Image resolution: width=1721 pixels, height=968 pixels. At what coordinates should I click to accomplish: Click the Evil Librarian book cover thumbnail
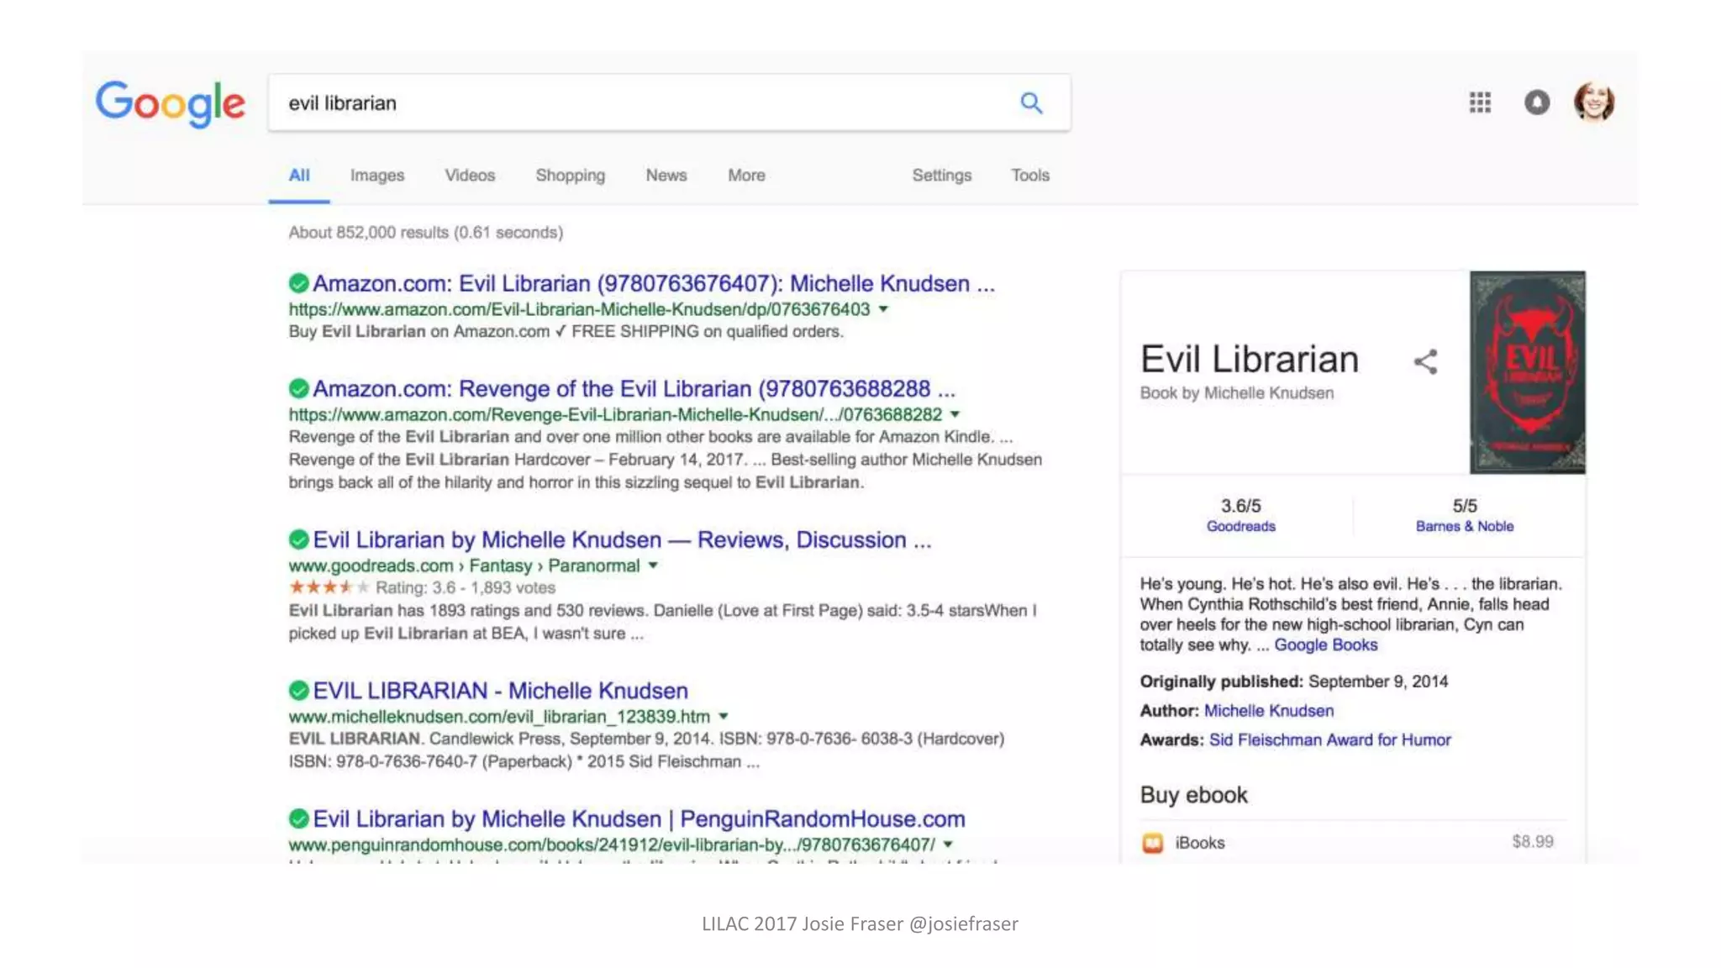coord(1527,372)
